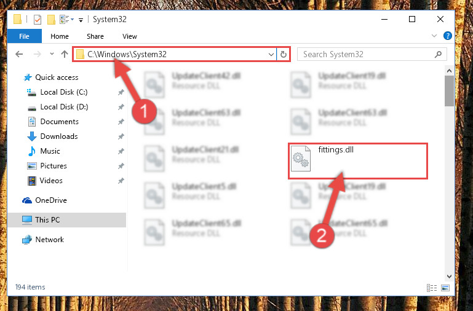Switch to the View tab
This screenshot has width=473, height=311.
tap(130, 36)
